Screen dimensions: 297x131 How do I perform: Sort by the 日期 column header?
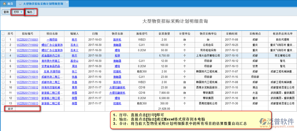click(95, 34)
